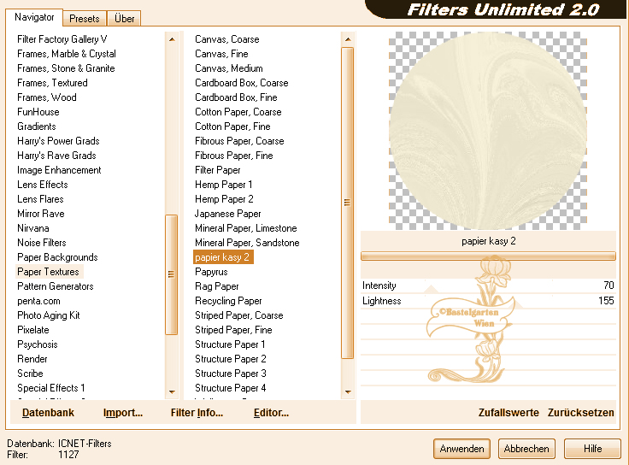629x465 pixels.
Task: Select the Psychosis category
Action: click(38, 344)
